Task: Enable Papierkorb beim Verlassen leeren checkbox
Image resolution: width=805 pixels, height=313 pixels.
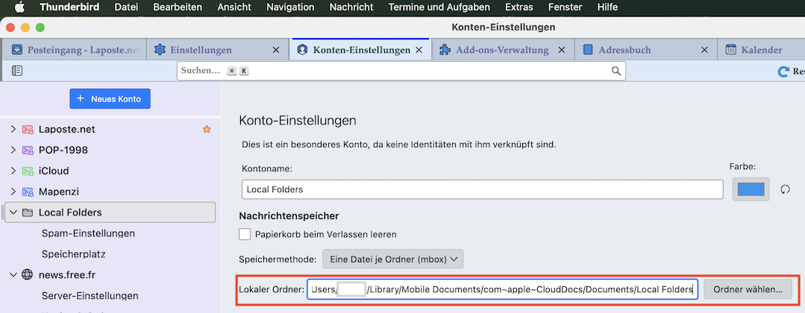Action: click(245, 235)
